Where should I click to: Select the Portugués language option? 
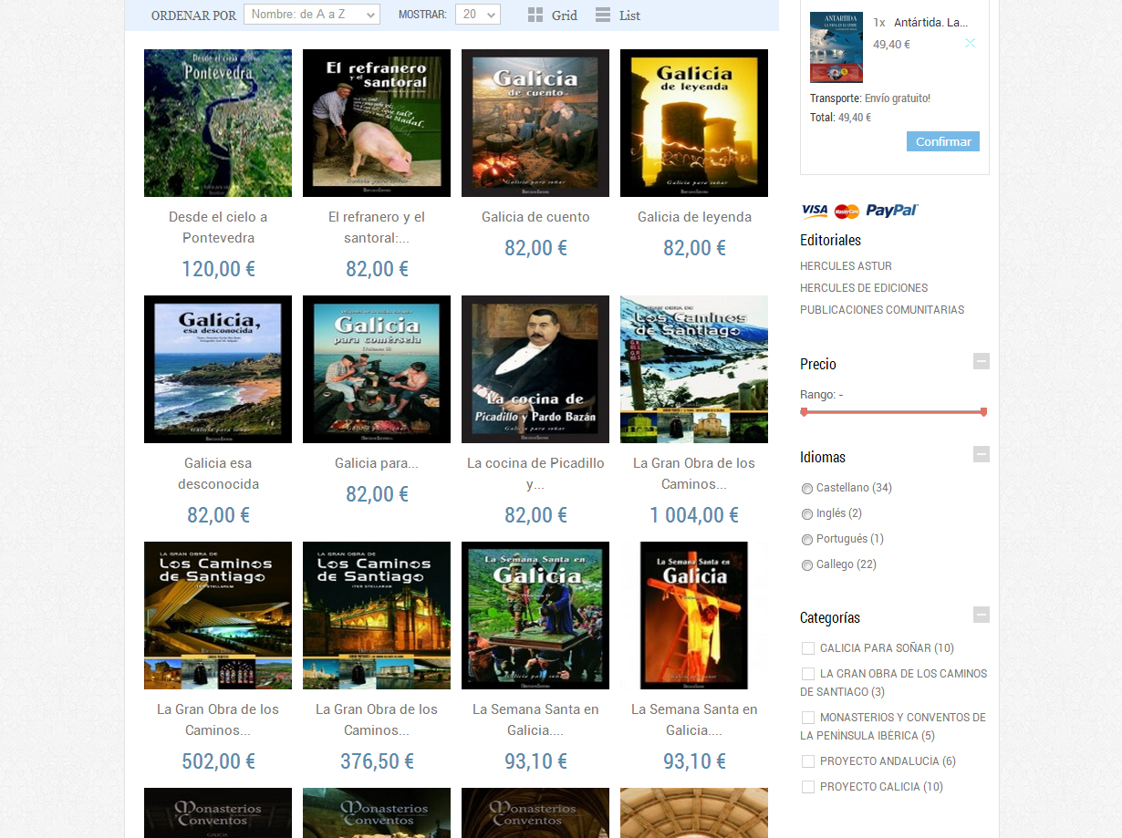pos(806,540)
